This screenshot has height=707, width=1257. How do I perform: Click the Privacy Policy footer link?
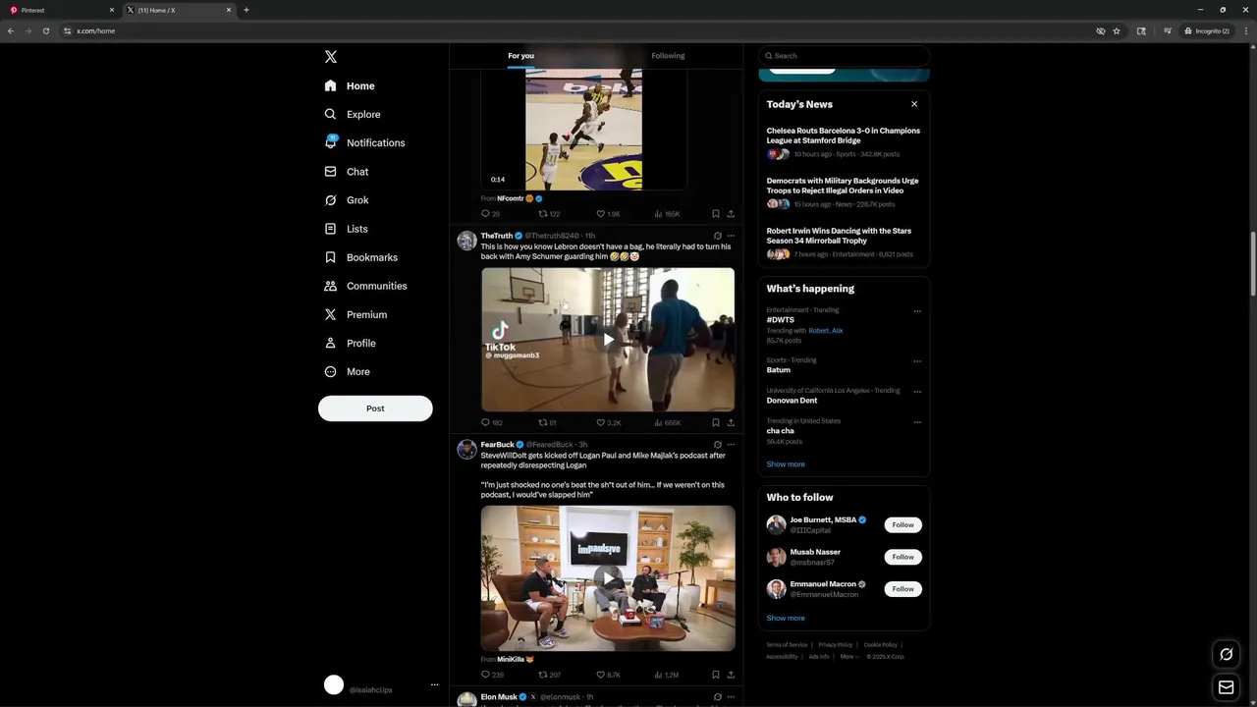(836, 645)
